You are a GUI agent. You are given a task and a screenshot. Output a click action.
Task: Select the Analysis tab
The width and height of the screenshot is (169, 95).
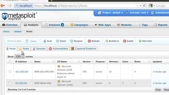click(x=31, y=25)
